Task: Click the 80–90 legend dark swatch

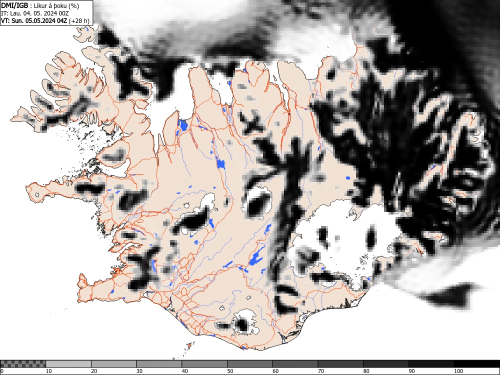Action: (x=385, y=364)
